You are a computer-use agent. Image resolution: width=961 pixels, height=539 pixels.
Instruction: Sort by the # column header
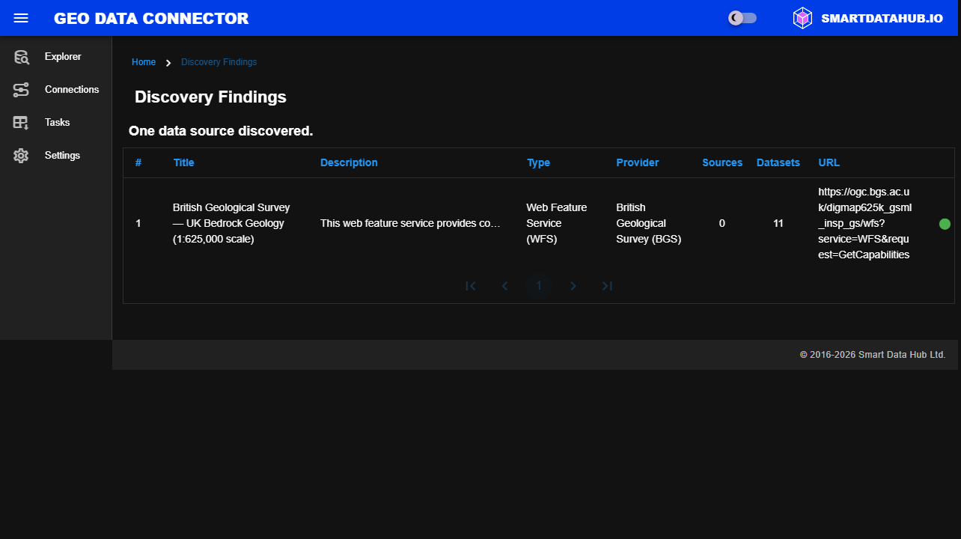138,162
